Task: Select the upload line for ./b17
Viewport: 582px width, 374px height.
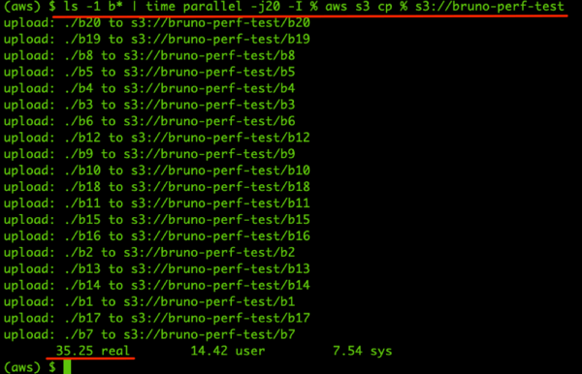Action: pyautogui.click(x=157, y=318)
